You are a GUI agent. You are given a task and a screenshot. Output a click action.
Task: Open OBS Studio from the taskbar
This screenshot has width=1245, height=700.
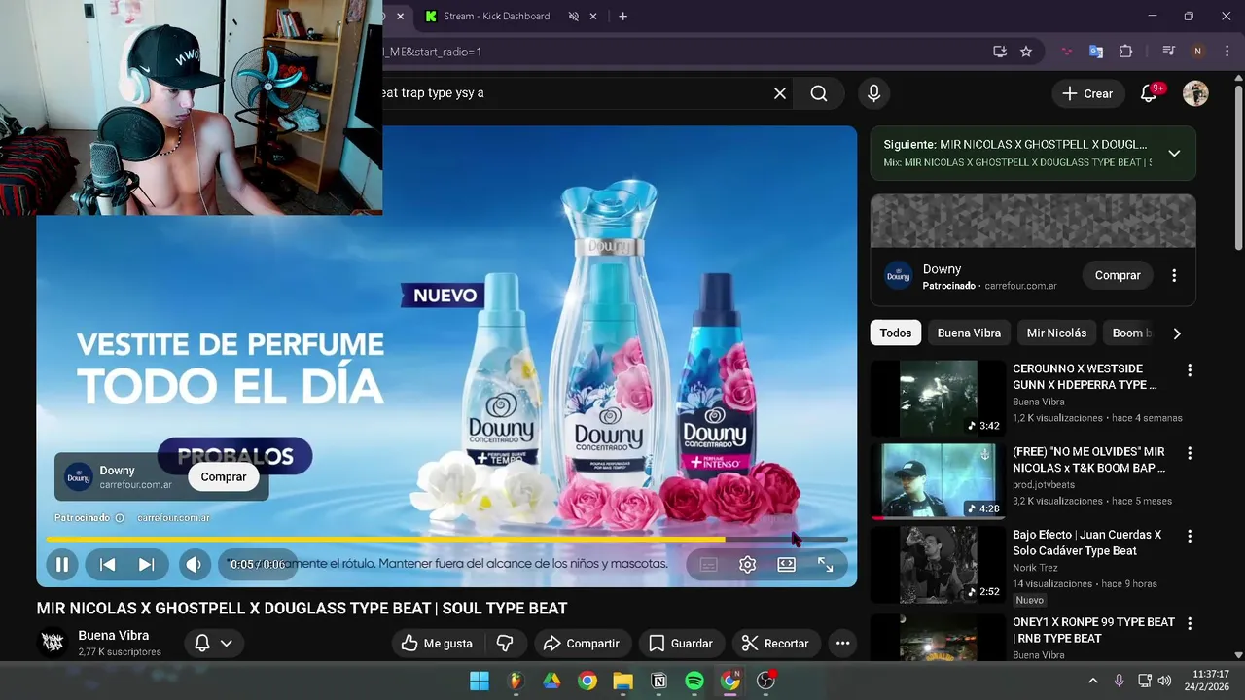(x=766, y=682)
